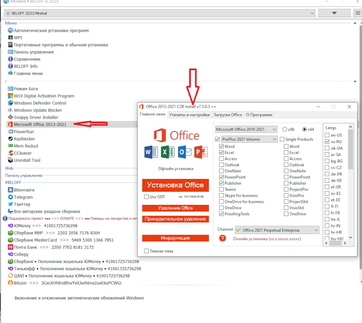Click the Онлайн установка link
Viewport: 362px width, 323px height.
pos(267,239)
